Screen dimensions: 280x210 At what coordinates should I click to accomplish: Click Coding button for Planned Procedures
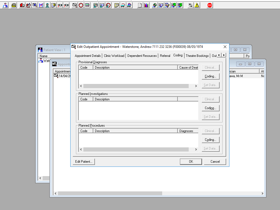[x=211, y=140]
